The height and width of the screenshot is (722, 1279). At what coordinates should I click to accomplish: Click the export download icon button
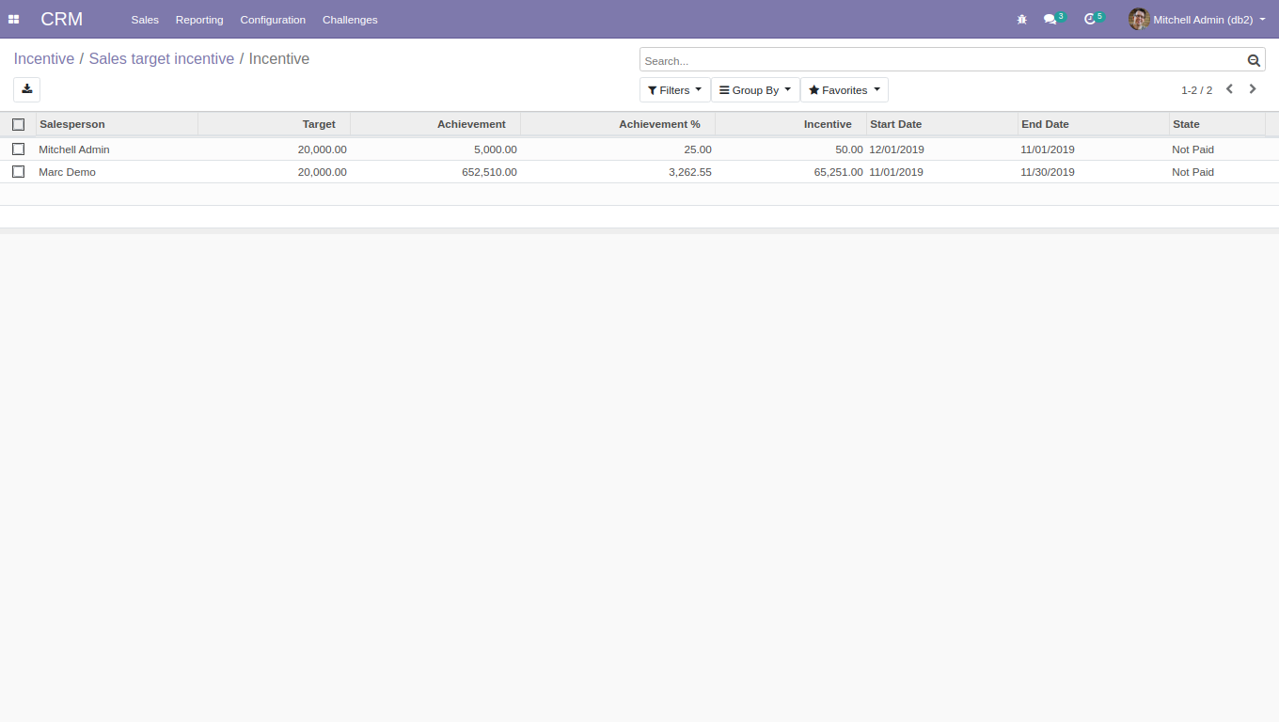coord(26,89)
